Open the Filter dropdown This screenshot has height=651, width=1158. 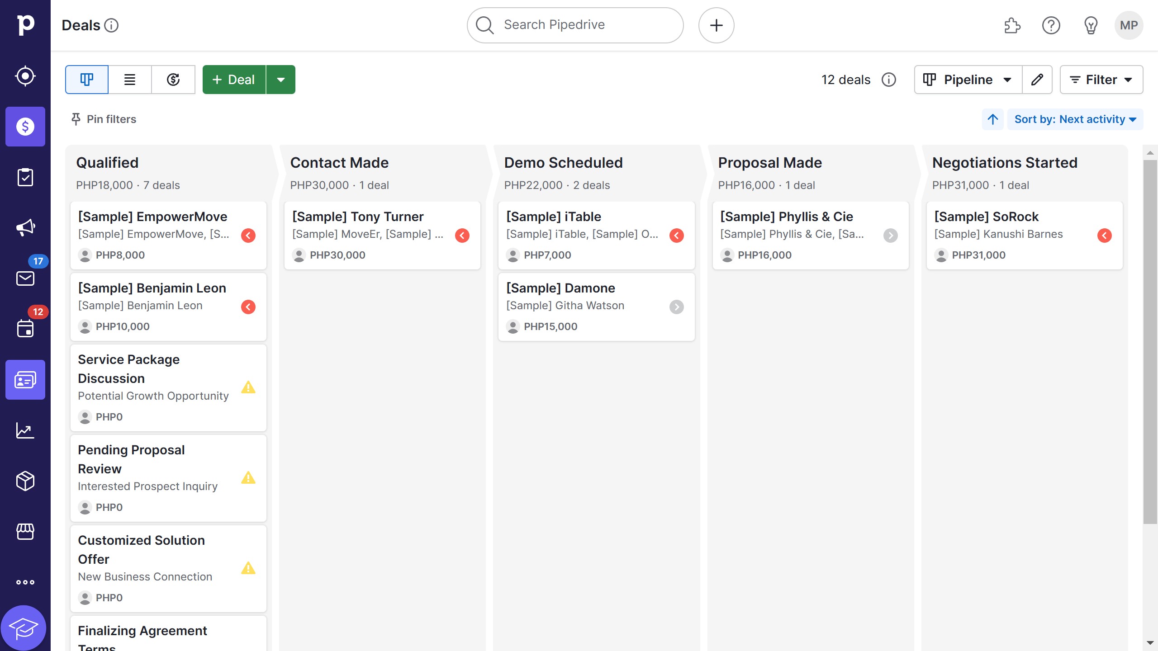[1101, 80]
